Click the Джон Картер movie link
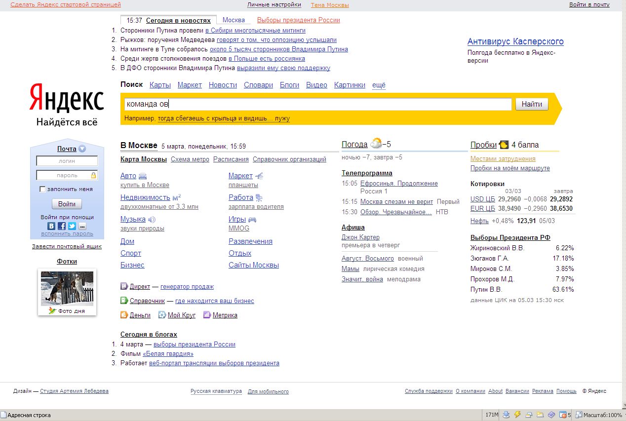626x421 pixels. tap(360, 237)
